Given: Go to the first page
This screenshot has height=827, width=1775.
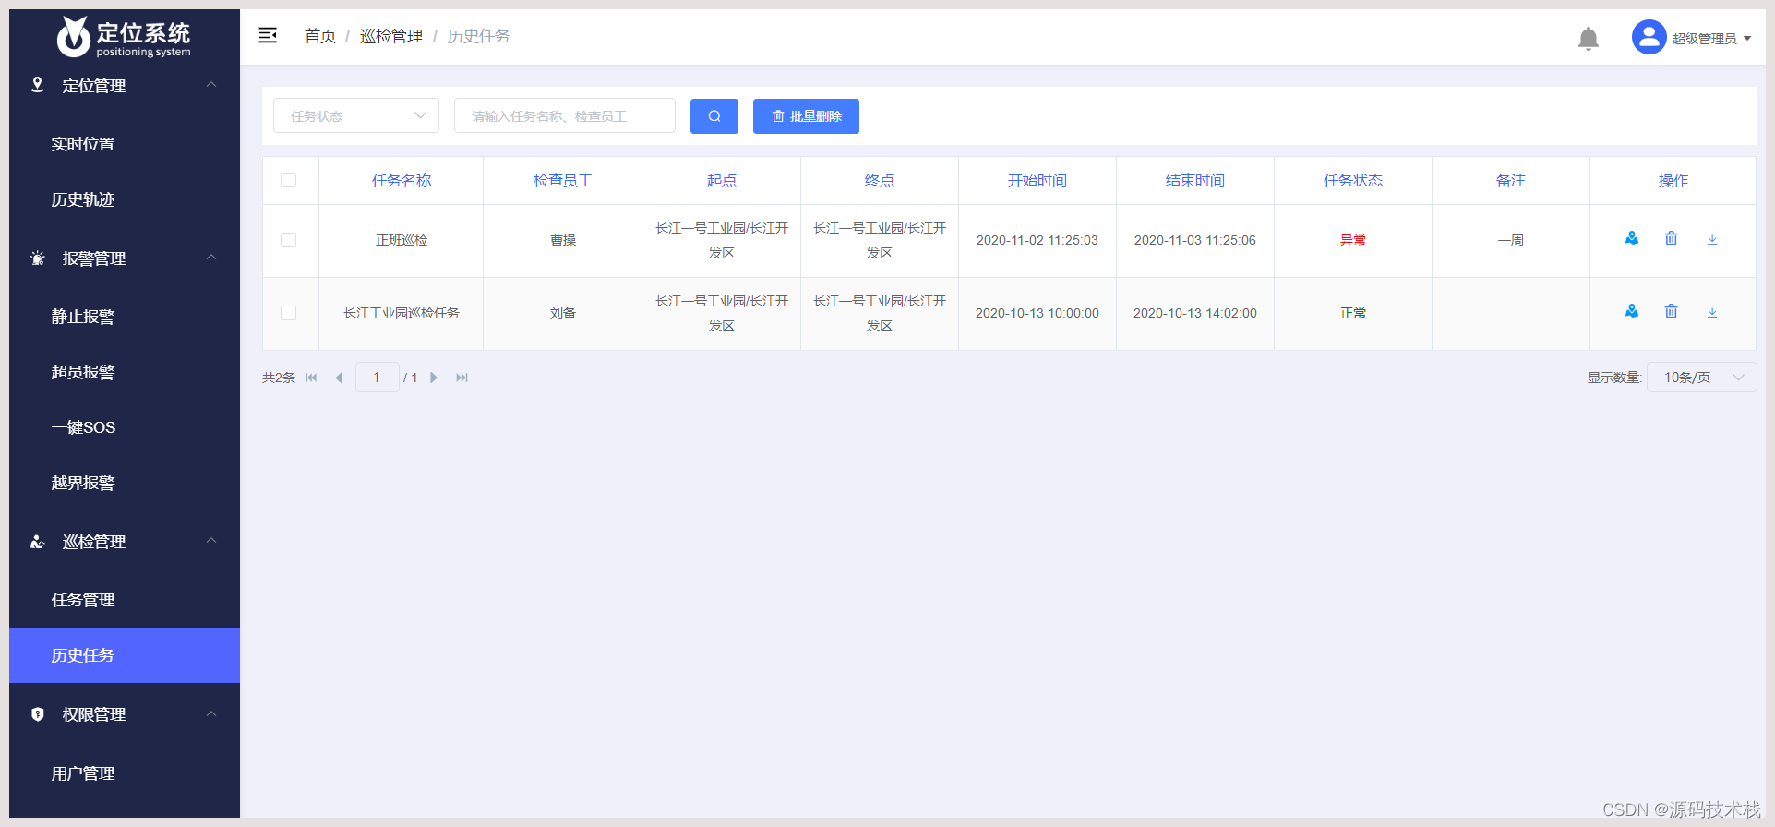Looking at the screenshot, I should tap(311, 378).
